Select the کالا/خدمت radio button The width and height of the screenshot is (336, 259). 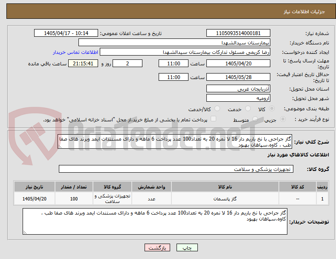point(217,109)
